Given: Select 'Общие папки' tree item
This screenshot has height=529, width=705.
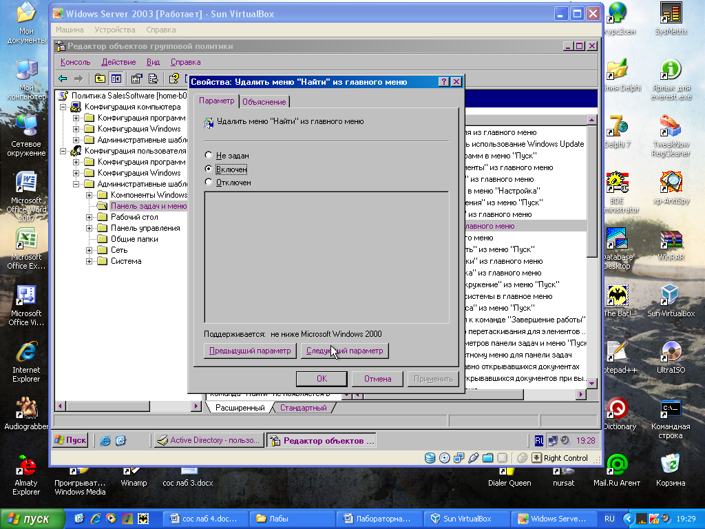Looking at the screenshot, I should tap(134, 239).
